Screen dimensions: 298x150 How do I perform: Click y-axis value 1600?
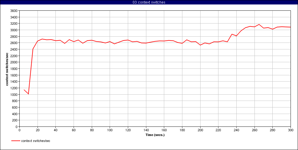[14, 75]
